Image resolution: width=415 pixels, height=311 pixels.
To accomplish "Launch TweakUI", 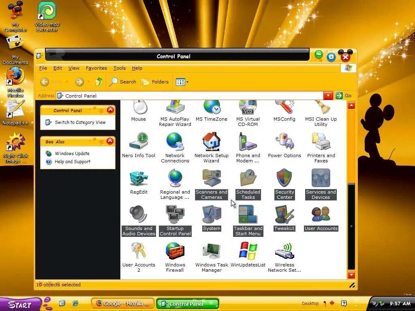I will coord(284,218).
